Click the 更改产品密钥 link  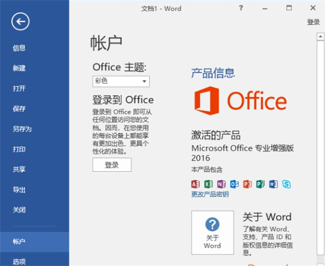tap(210, 194)
